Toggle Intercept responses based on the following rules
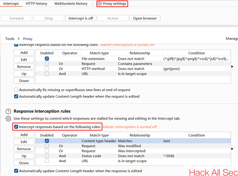 click(x=16, y=127)
